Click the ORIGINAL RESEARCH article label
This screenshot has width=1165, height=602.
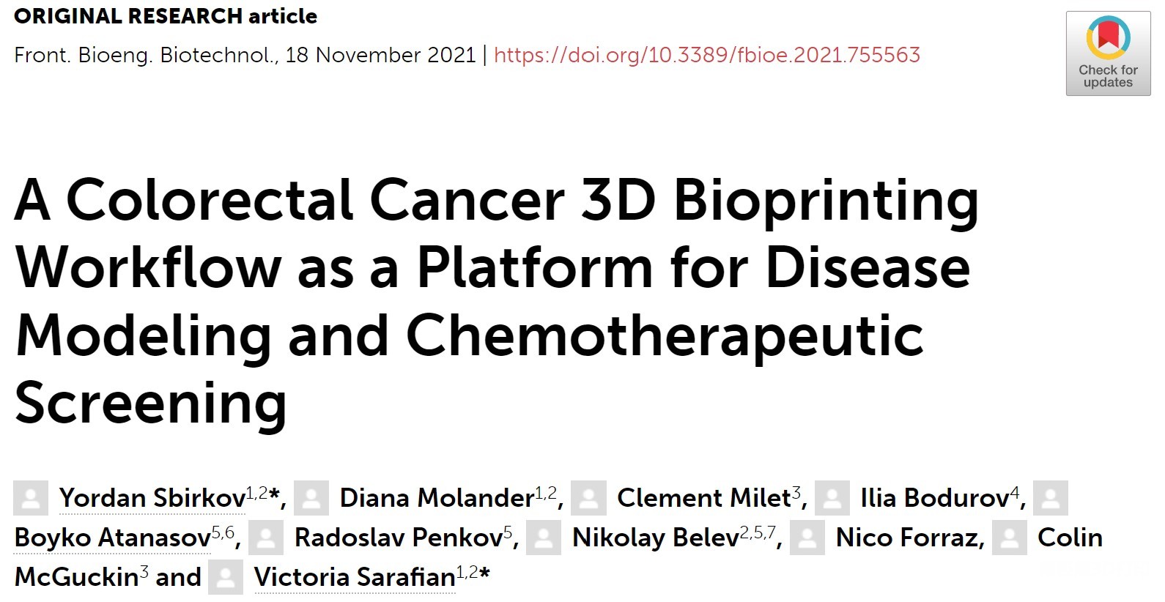[x=166, y=16]
